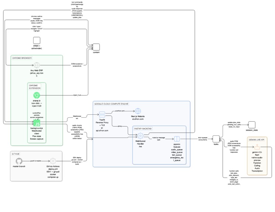Screen dimensions: 275x212
Task: Click the GOOGLE CLOUD COMPUTE ENGINE label
Action: tap(111, 104)
